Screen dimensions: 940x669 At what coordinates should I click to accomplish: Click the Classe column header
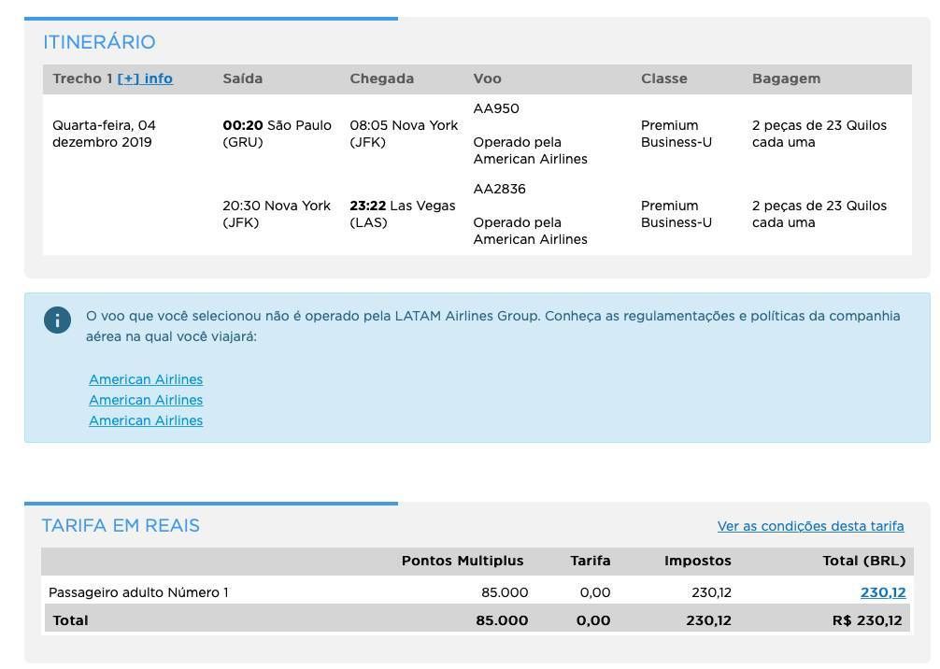(663, 78)
